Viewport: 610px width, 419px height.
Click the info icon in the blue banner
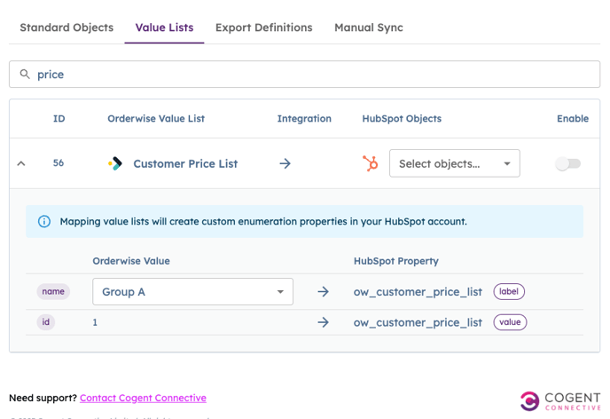pyautogui.click(x=44, y=221)
